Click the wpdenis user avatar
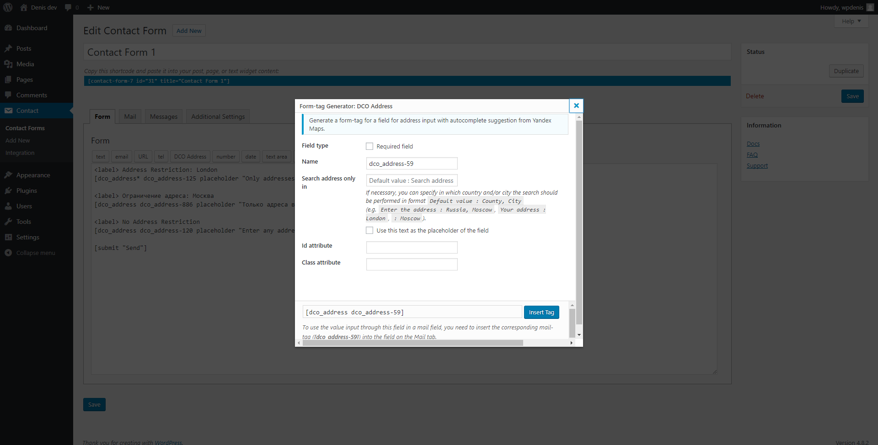This screenshot has height=445, width=878. pos(870,7)
